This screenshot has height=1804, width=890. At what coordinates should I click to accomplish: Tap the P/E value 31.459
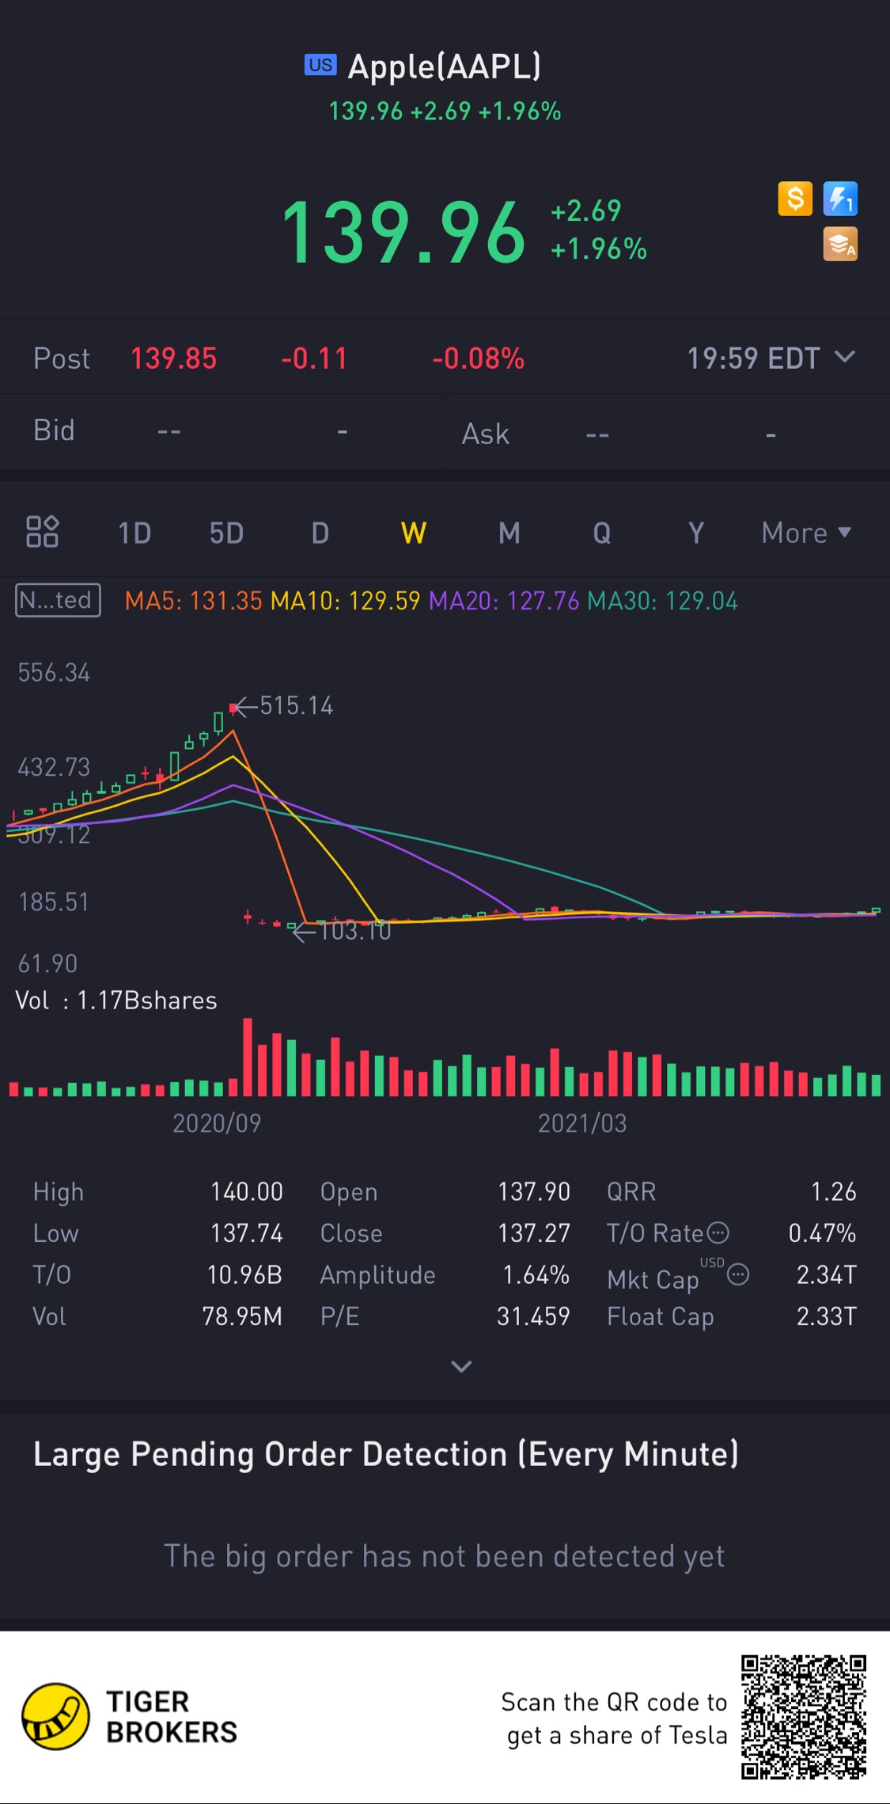tap(533, 1316)
